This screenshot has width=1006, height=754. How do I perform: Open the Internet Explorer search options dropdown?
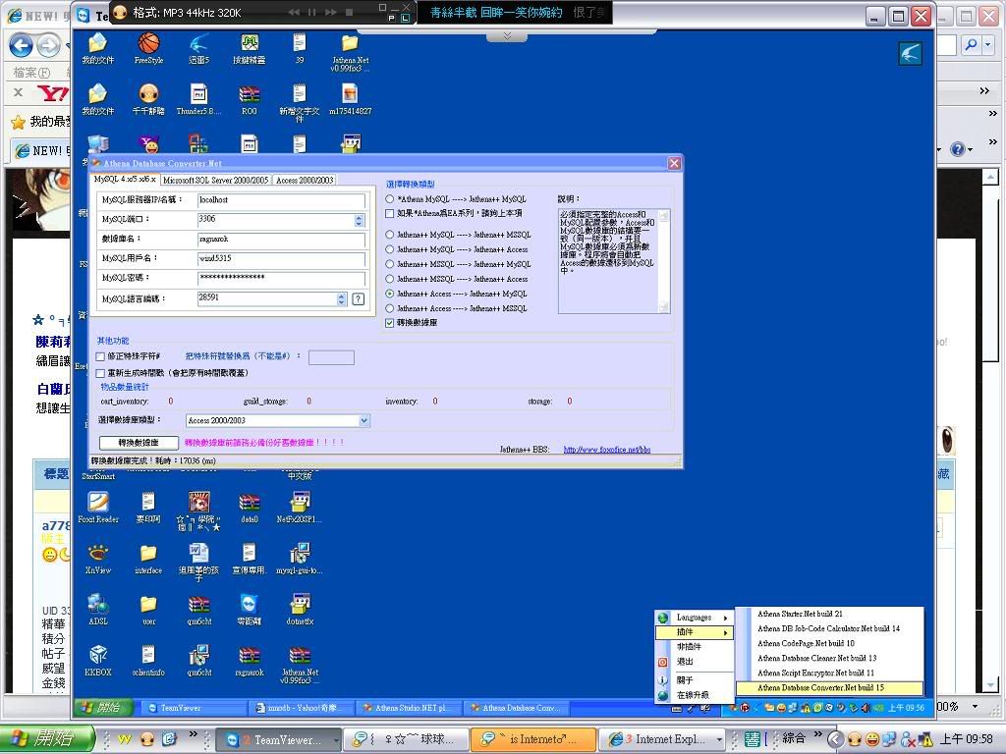[x=988, y=45]
